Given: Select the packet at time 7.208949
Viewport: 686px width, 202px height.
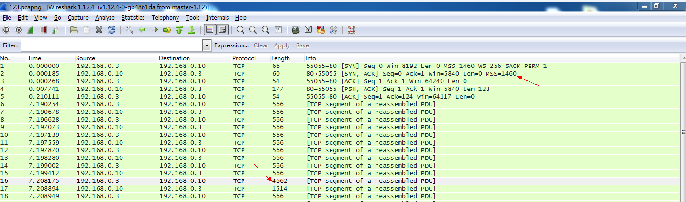Looking at the screenshot, I should 340,196.
